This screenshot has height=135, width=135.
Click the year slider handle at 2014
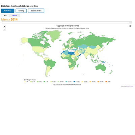131,22
